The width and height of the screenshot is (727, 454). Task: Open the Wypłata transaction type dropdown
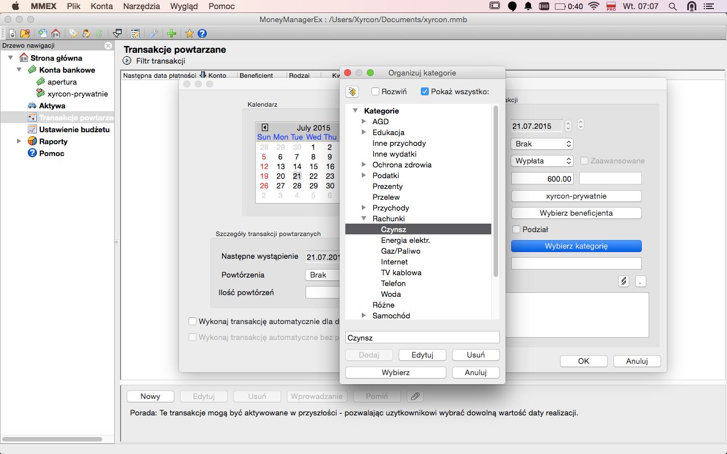coord(542,161)
